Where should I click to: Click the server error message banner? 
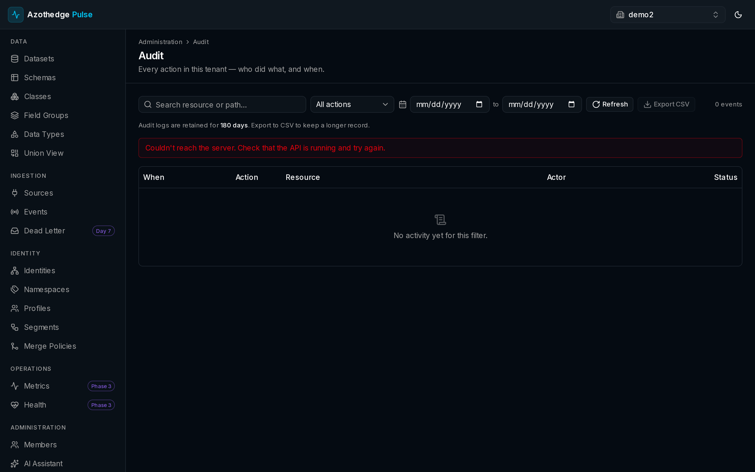coord(440,148)
